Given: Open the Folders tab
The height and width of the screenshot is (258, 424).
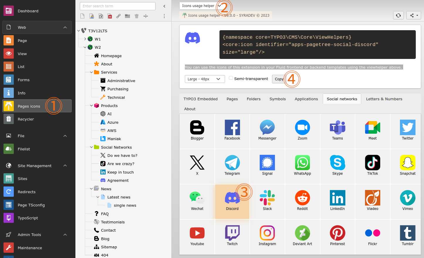Looking at the screenshot, I should pos(254,99).
